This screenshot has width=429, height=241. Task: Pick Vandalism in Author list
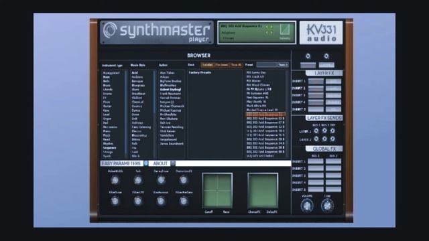(x=167, y=135)
